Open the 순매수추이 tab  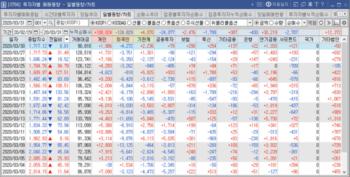tap(147, 15)
